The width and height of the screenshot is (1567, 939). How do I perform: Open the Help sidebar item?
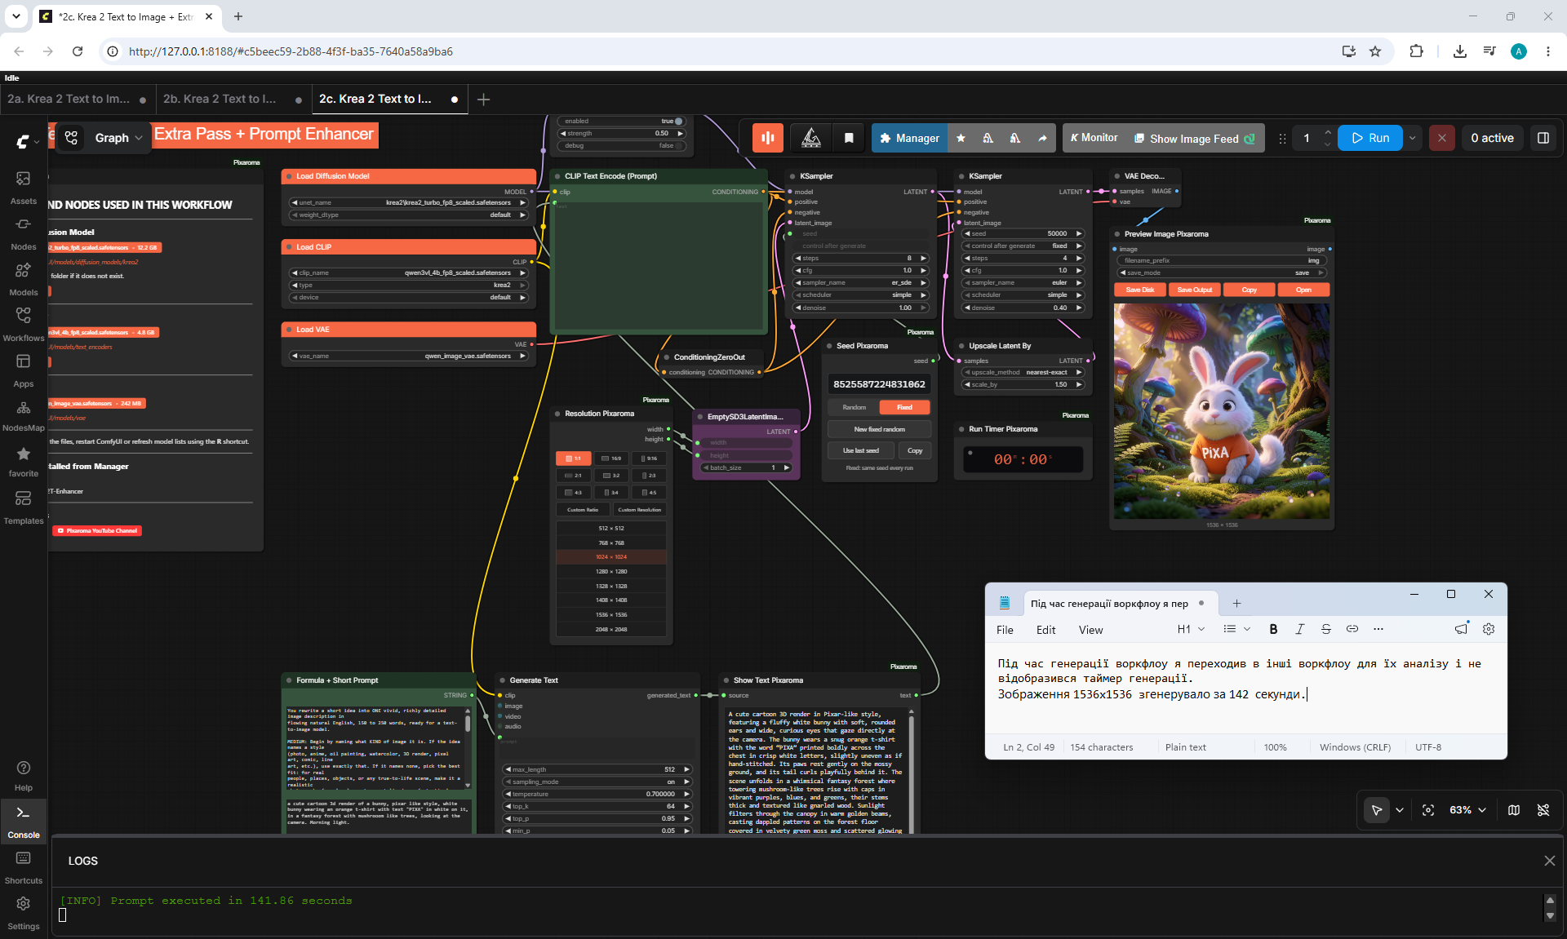[23, 775]
